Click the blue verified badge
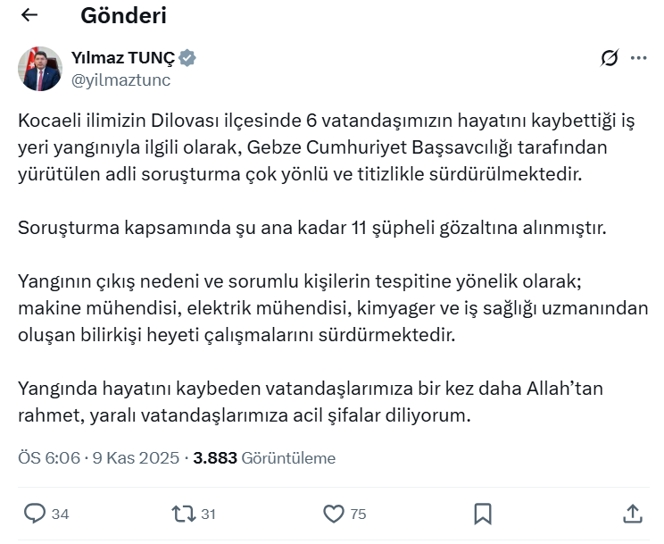Viewport: 664px width, 544px height. click(x=187, y=59)
